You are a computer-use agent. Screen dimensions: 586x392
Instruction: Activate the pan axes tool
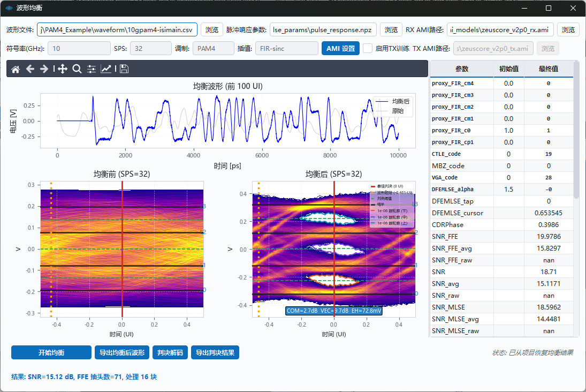point(63,69)
